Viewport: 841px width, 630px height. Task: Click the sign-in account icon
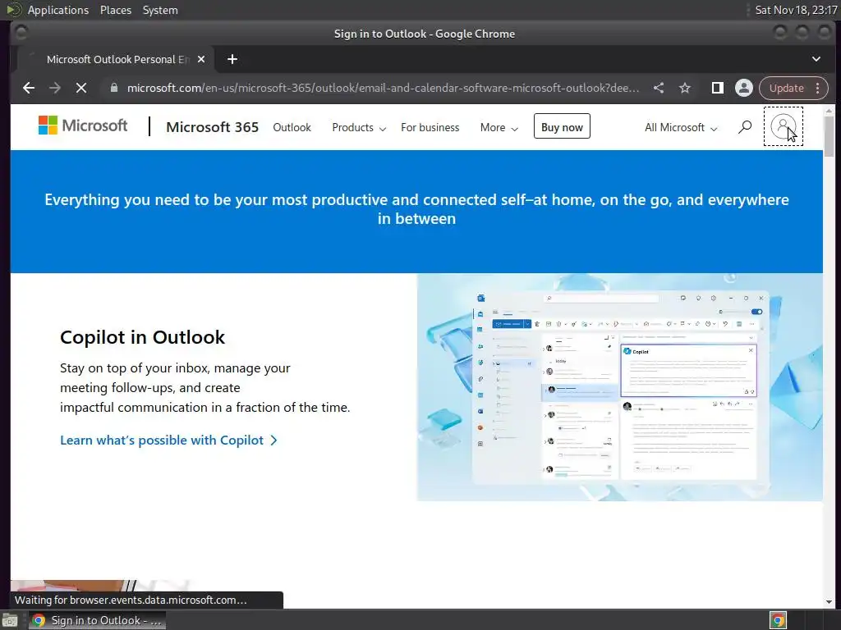(x=783, y=126)
